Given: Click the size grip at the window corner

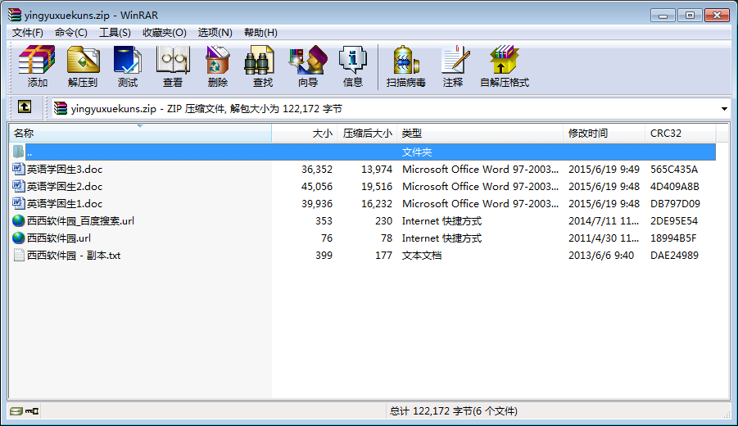Looking at the screenshot, I should tap(727, 414).
